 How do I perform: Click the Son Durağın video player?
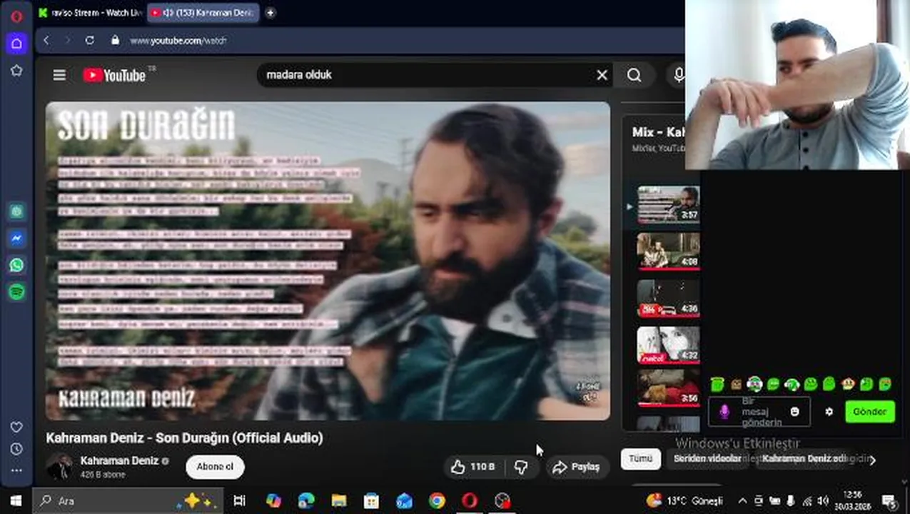click(x=328, y=261)
